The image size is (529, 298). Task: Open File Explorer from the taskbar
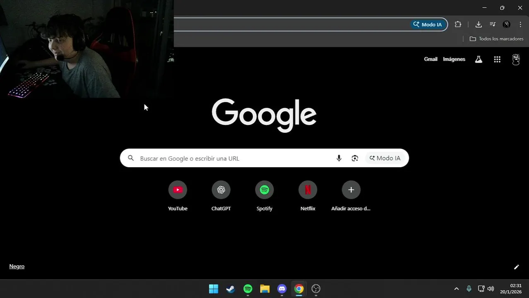[x=265, y=289]
